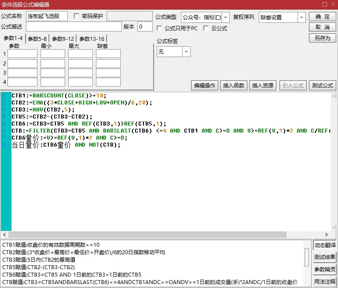Open the 公式标签 dropdown
Image resolution: width=338 pixels, height=288 pixels.
point(186,52)
